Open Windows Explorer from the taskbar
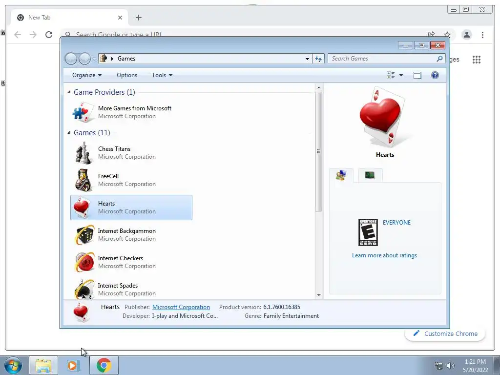Screen dimensions: 500x375 [43, 365]
